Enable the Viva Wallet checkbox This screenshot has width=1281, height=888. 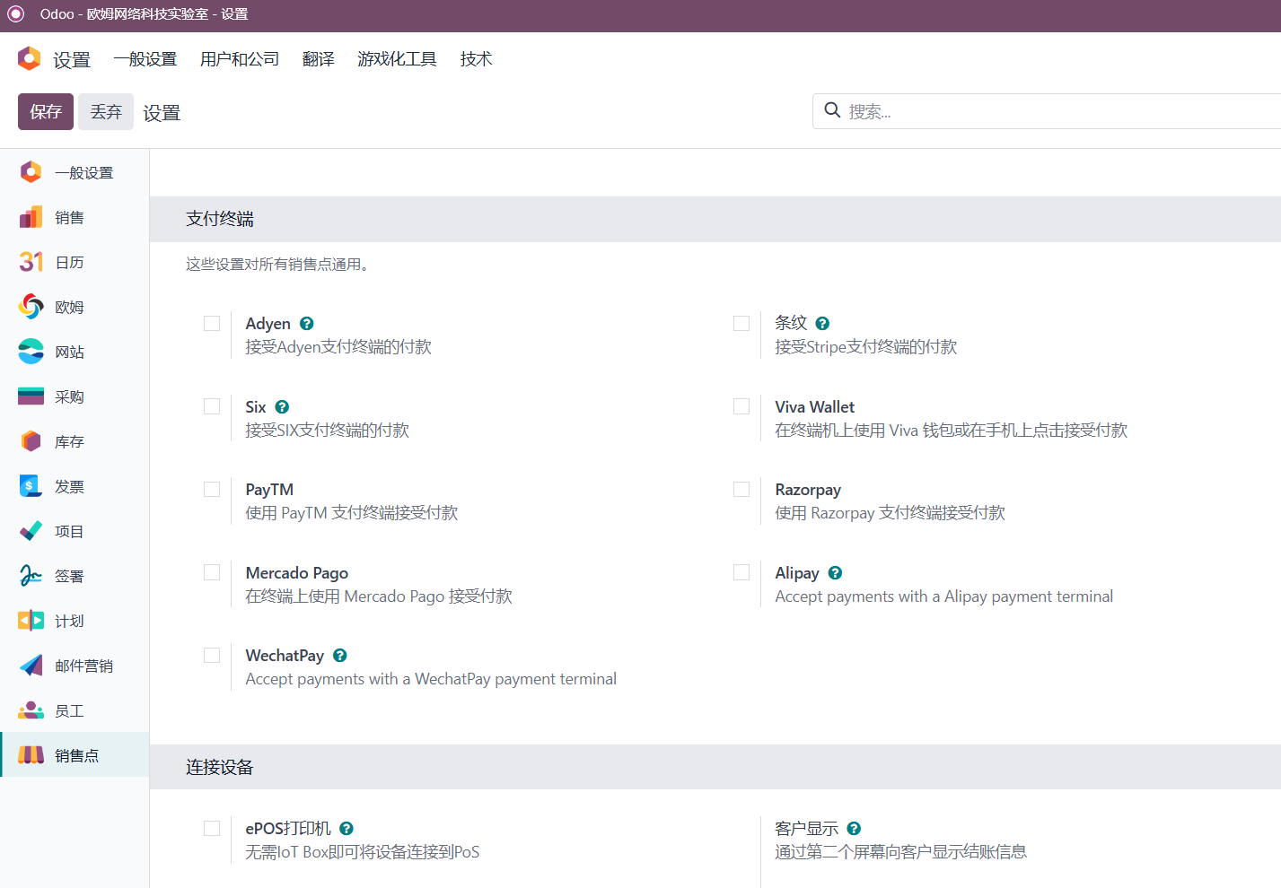(741, 406)
